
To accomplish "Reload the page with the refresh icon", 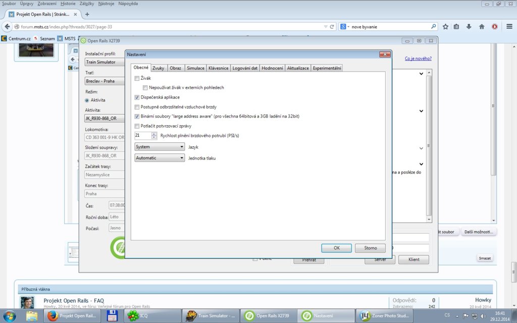I will [x=332, y=27].
